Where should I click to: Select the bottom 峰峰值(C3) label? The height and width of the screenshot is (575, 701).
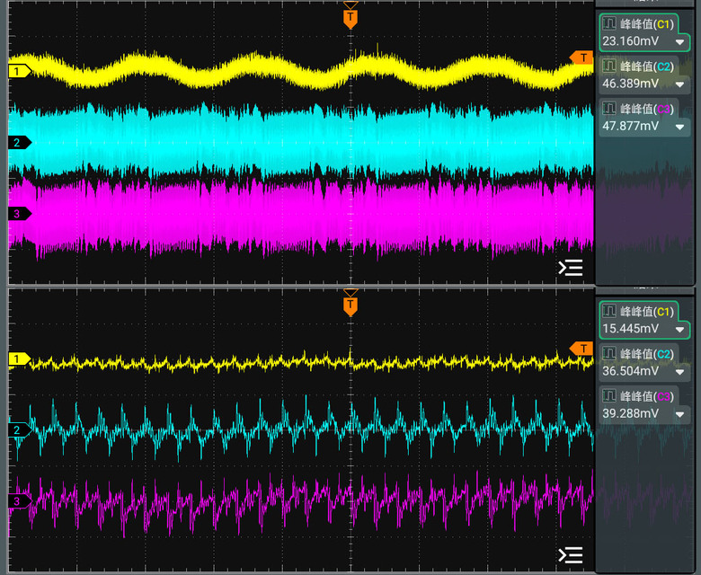click(x=647, y=396)
